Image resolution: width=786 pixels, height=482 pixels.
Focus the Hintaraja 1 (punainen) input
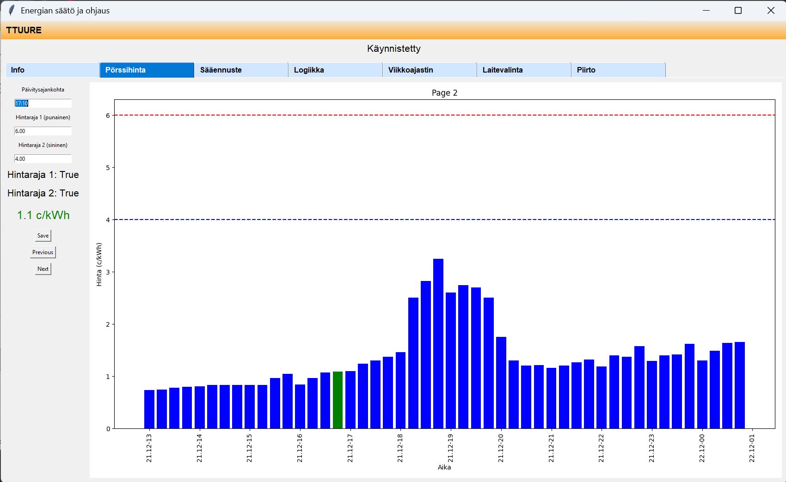click(43, 131)
